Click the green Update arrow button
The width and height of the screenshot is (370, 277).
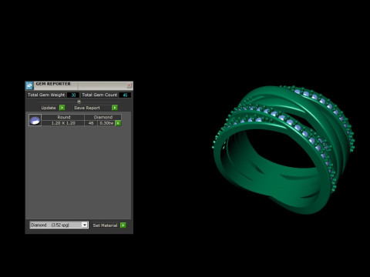point(62,108)
